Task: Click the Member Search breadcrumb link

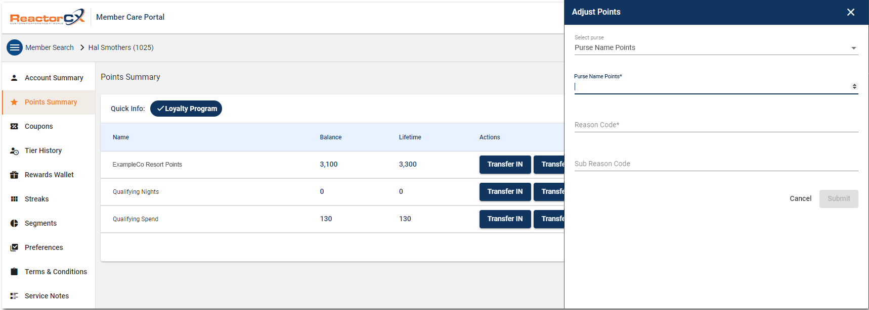Action: pyautogui.click(x=50, y=47)
